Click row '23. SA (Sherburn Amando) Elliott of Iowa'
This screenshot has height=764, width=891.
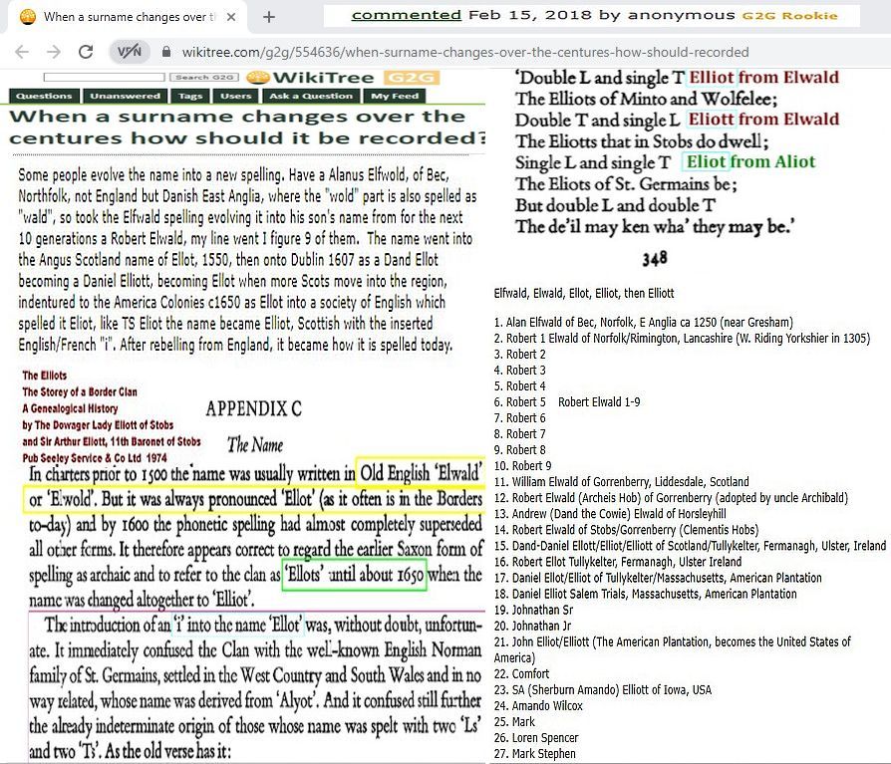[603, 689]
